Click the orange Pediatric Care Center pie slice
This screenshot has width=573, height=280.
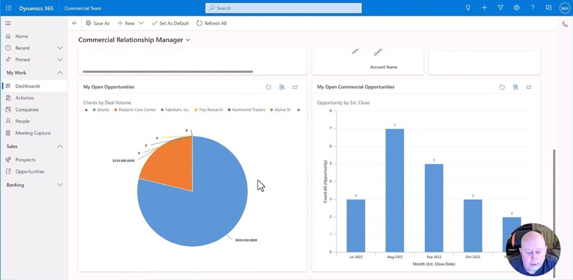171,163
